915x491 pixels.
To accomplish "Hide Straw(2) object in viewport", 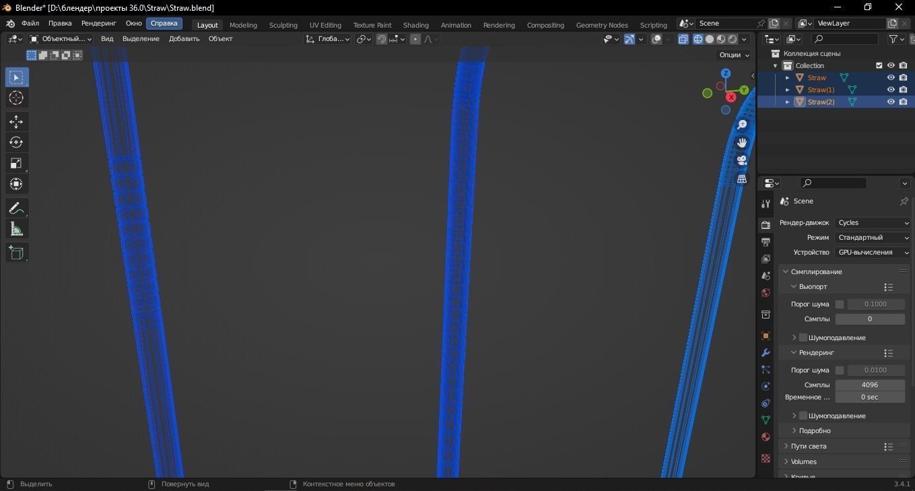I will (891, 102).
